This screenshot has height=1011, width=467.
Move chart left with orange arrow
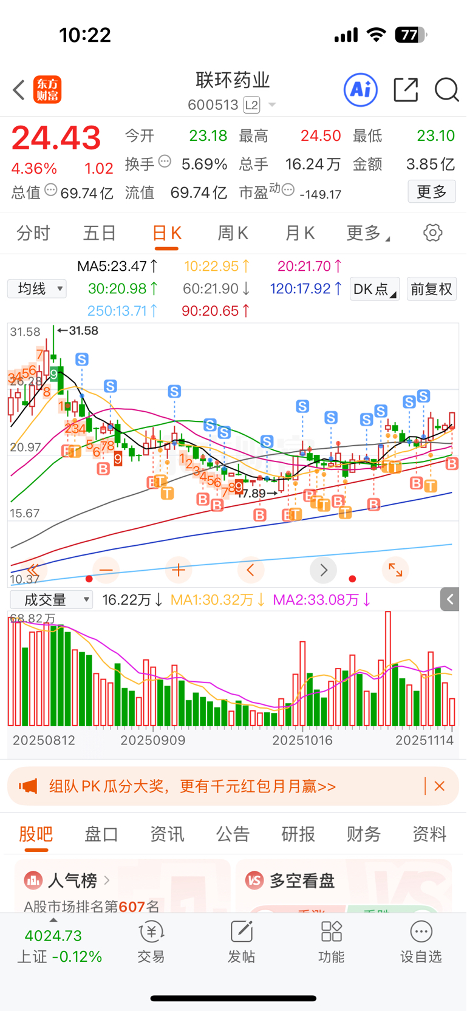tap(250, 570)
